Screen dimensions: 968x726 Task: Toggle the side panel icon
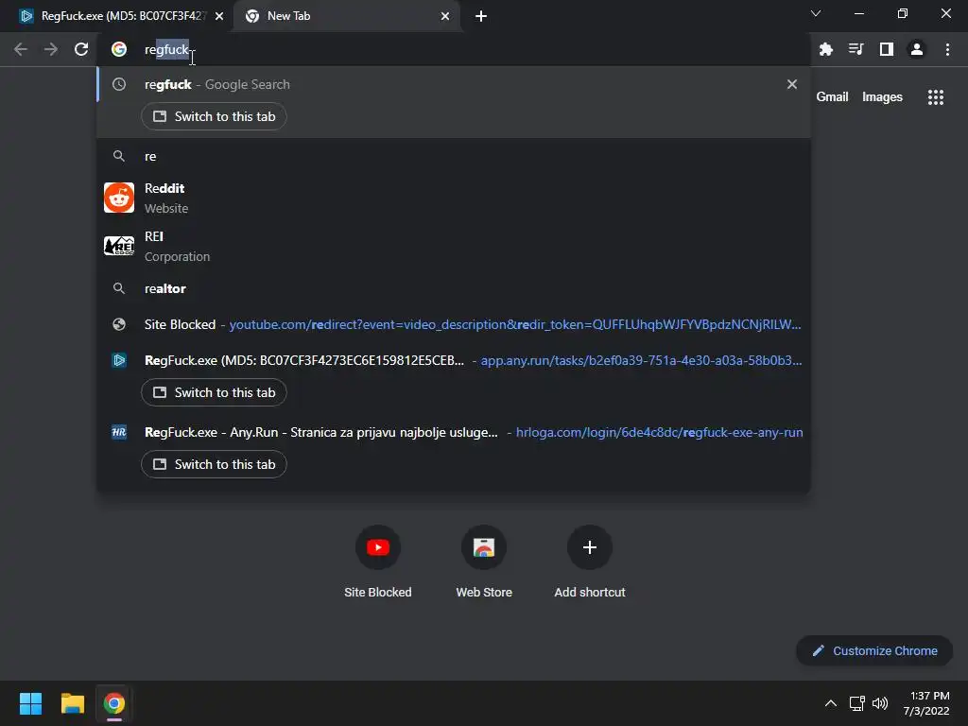886,49
